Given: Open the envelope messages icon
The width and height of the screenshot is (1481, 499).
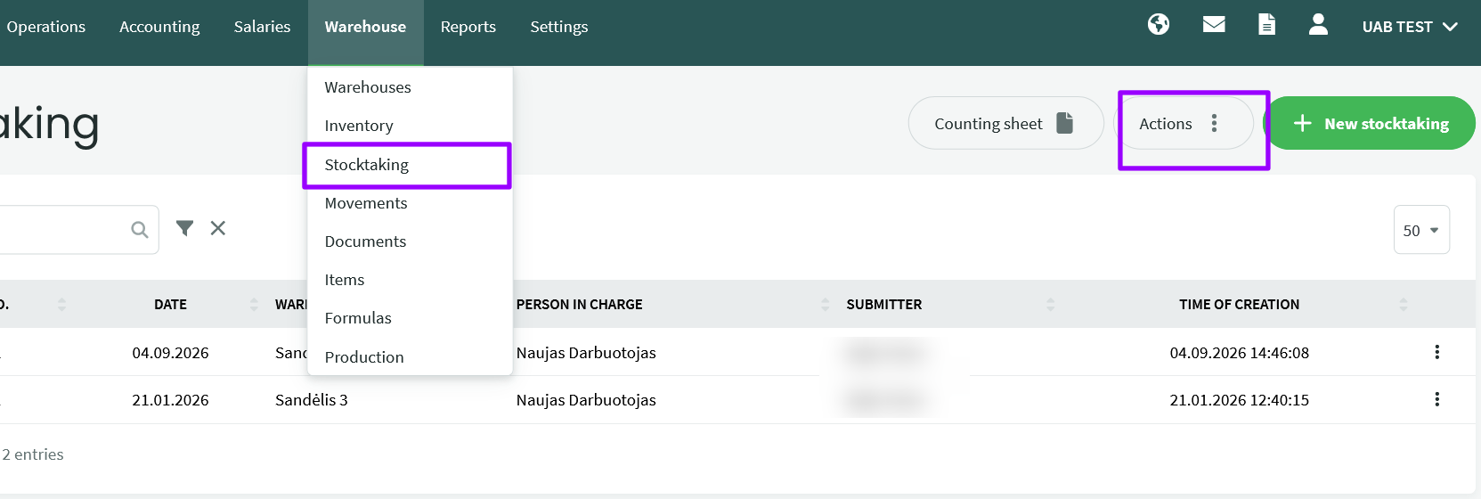Looking at the screenshot, I should [x=1214, y=25].
